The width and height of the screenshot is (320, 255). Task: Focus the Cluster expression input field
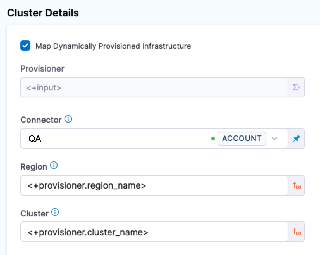pyautogui.click(x=154, y=233)
